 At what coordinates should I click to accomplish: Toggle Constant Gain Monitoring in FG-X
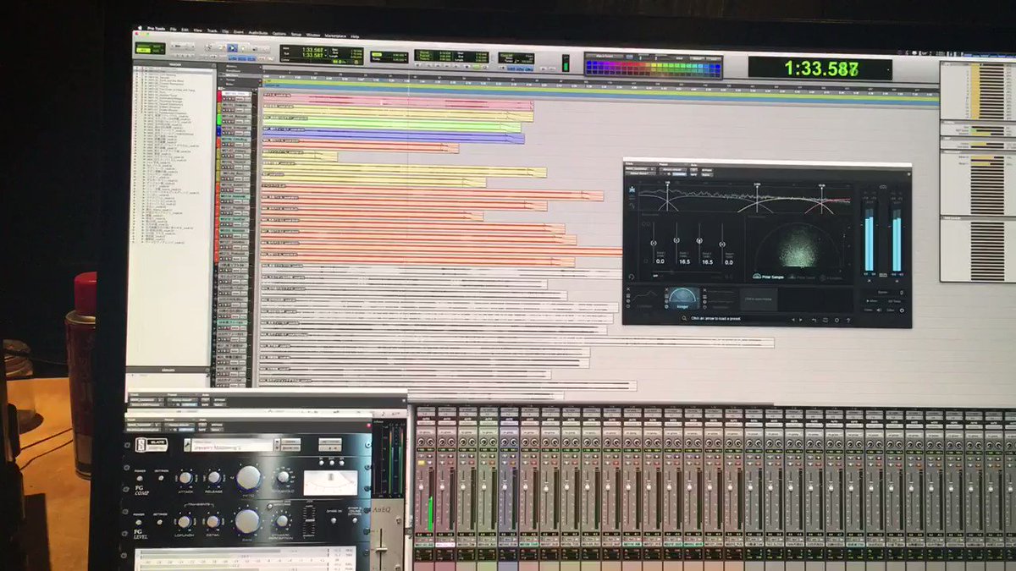pos(270,506)
